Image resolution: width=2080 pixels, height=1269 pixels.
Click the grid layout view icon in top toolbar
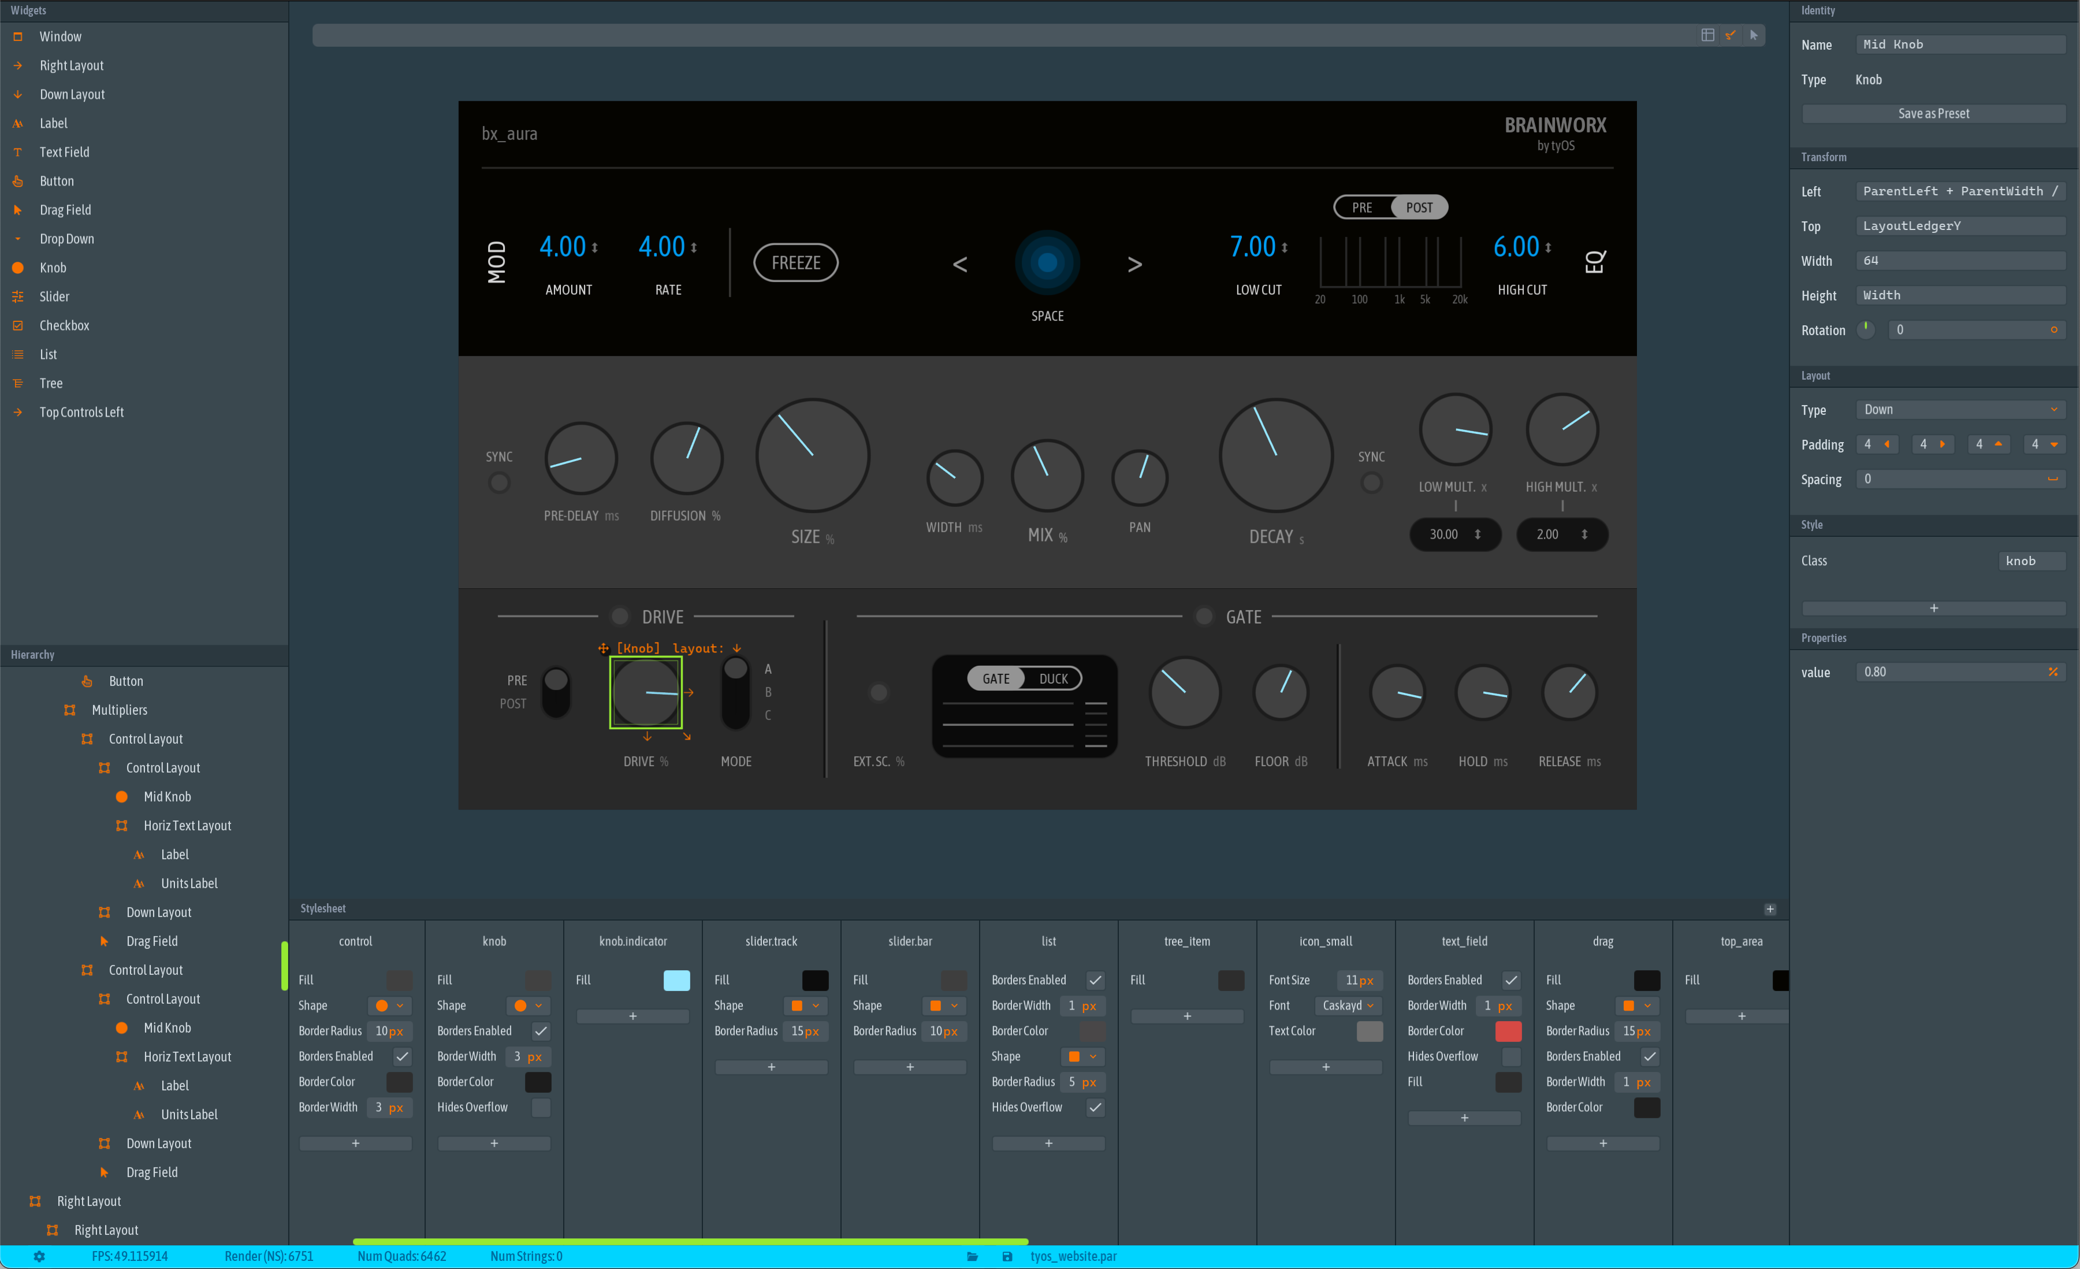(x=1707, y=35)
